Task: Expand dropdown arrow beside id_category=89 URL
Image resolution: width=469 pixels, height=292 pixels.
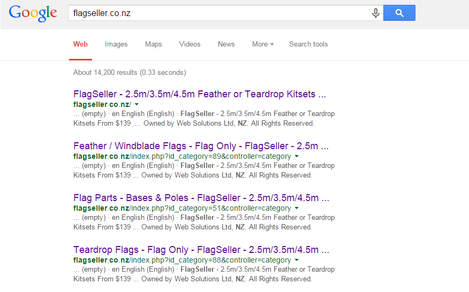Action: coord(297,156)
